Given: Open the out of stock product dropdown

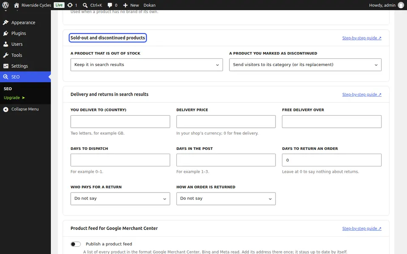Looking at the screenshot, I should click(147, 65).
